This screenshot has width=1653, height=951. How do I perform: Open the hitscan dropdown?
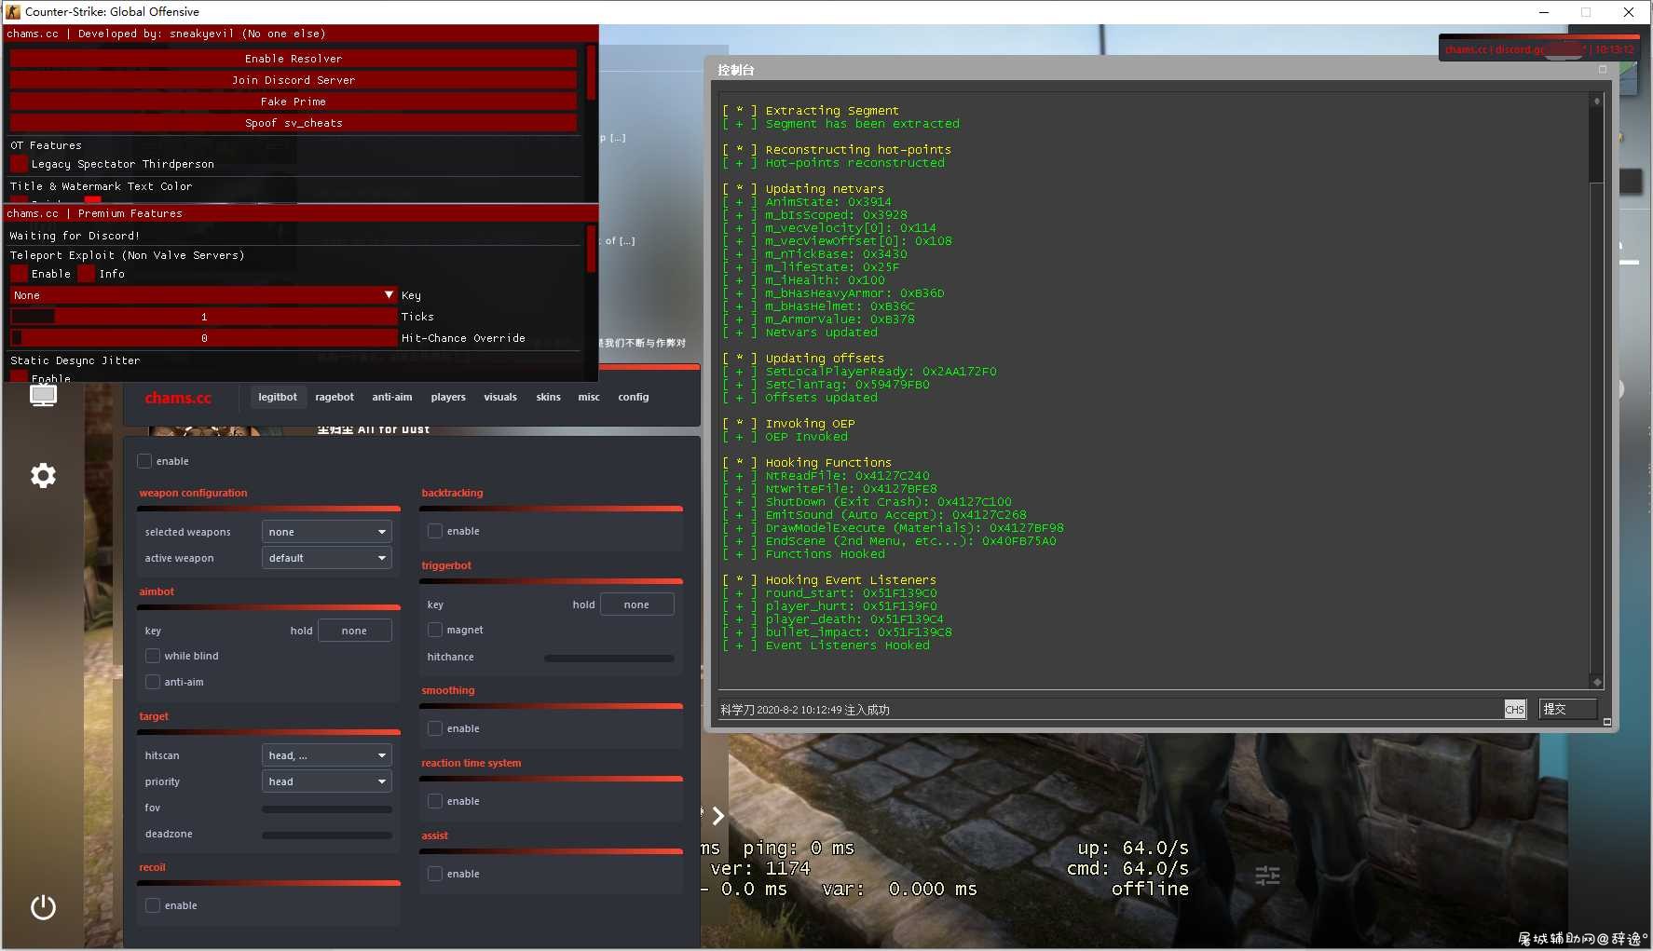click(x=326, y=755)
